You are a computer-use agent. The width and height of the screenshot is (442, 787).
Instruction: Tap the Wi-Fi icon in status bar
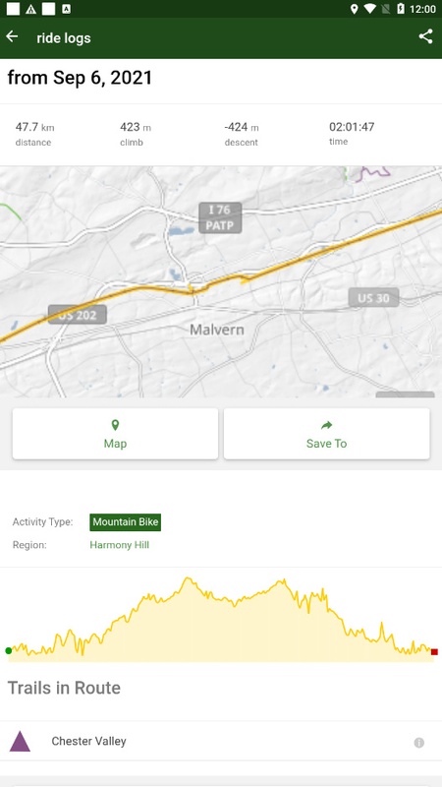pyautogui.click(x=370, y=9)
